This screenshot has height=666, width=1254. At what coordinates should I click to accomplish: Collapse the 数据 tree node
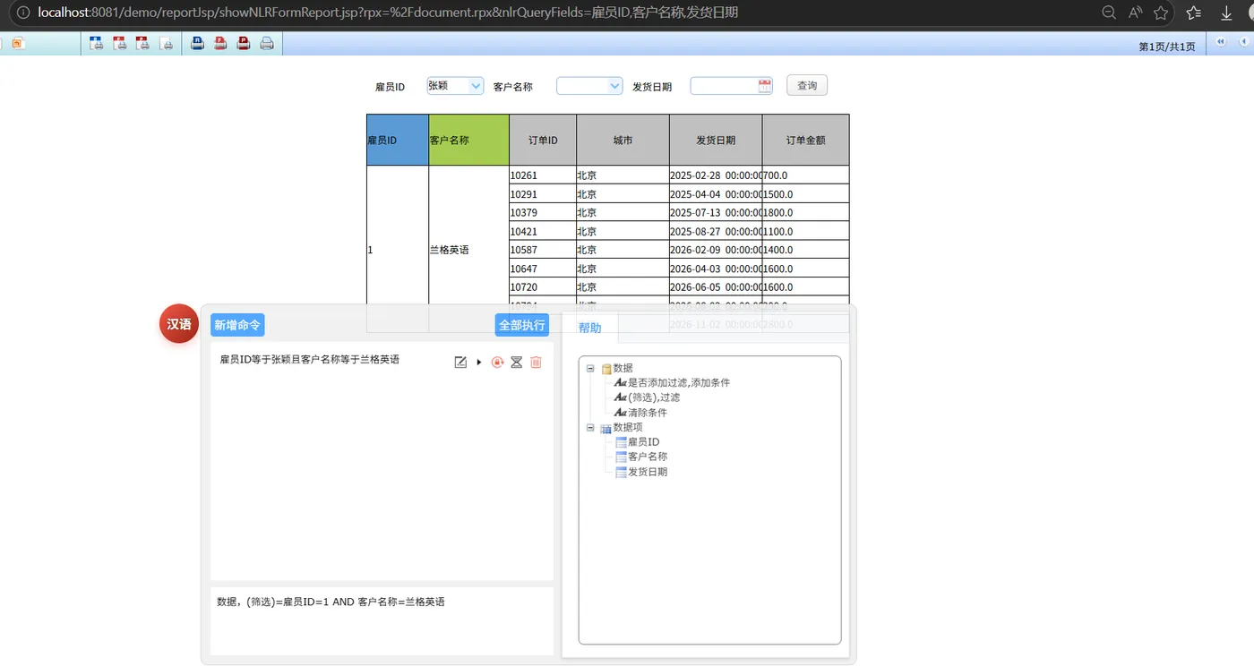click(x=590, y=368)
